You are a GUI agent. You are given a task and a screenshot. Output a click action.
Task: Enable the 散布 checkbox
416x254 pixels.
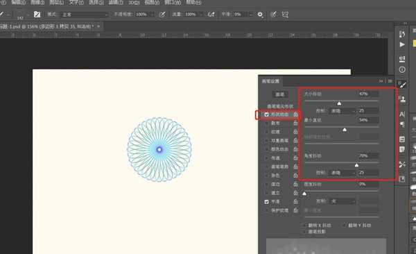266,124
